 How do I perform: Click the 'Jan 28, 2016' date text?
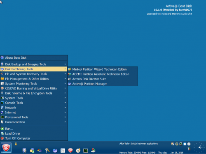pos(177,152)
